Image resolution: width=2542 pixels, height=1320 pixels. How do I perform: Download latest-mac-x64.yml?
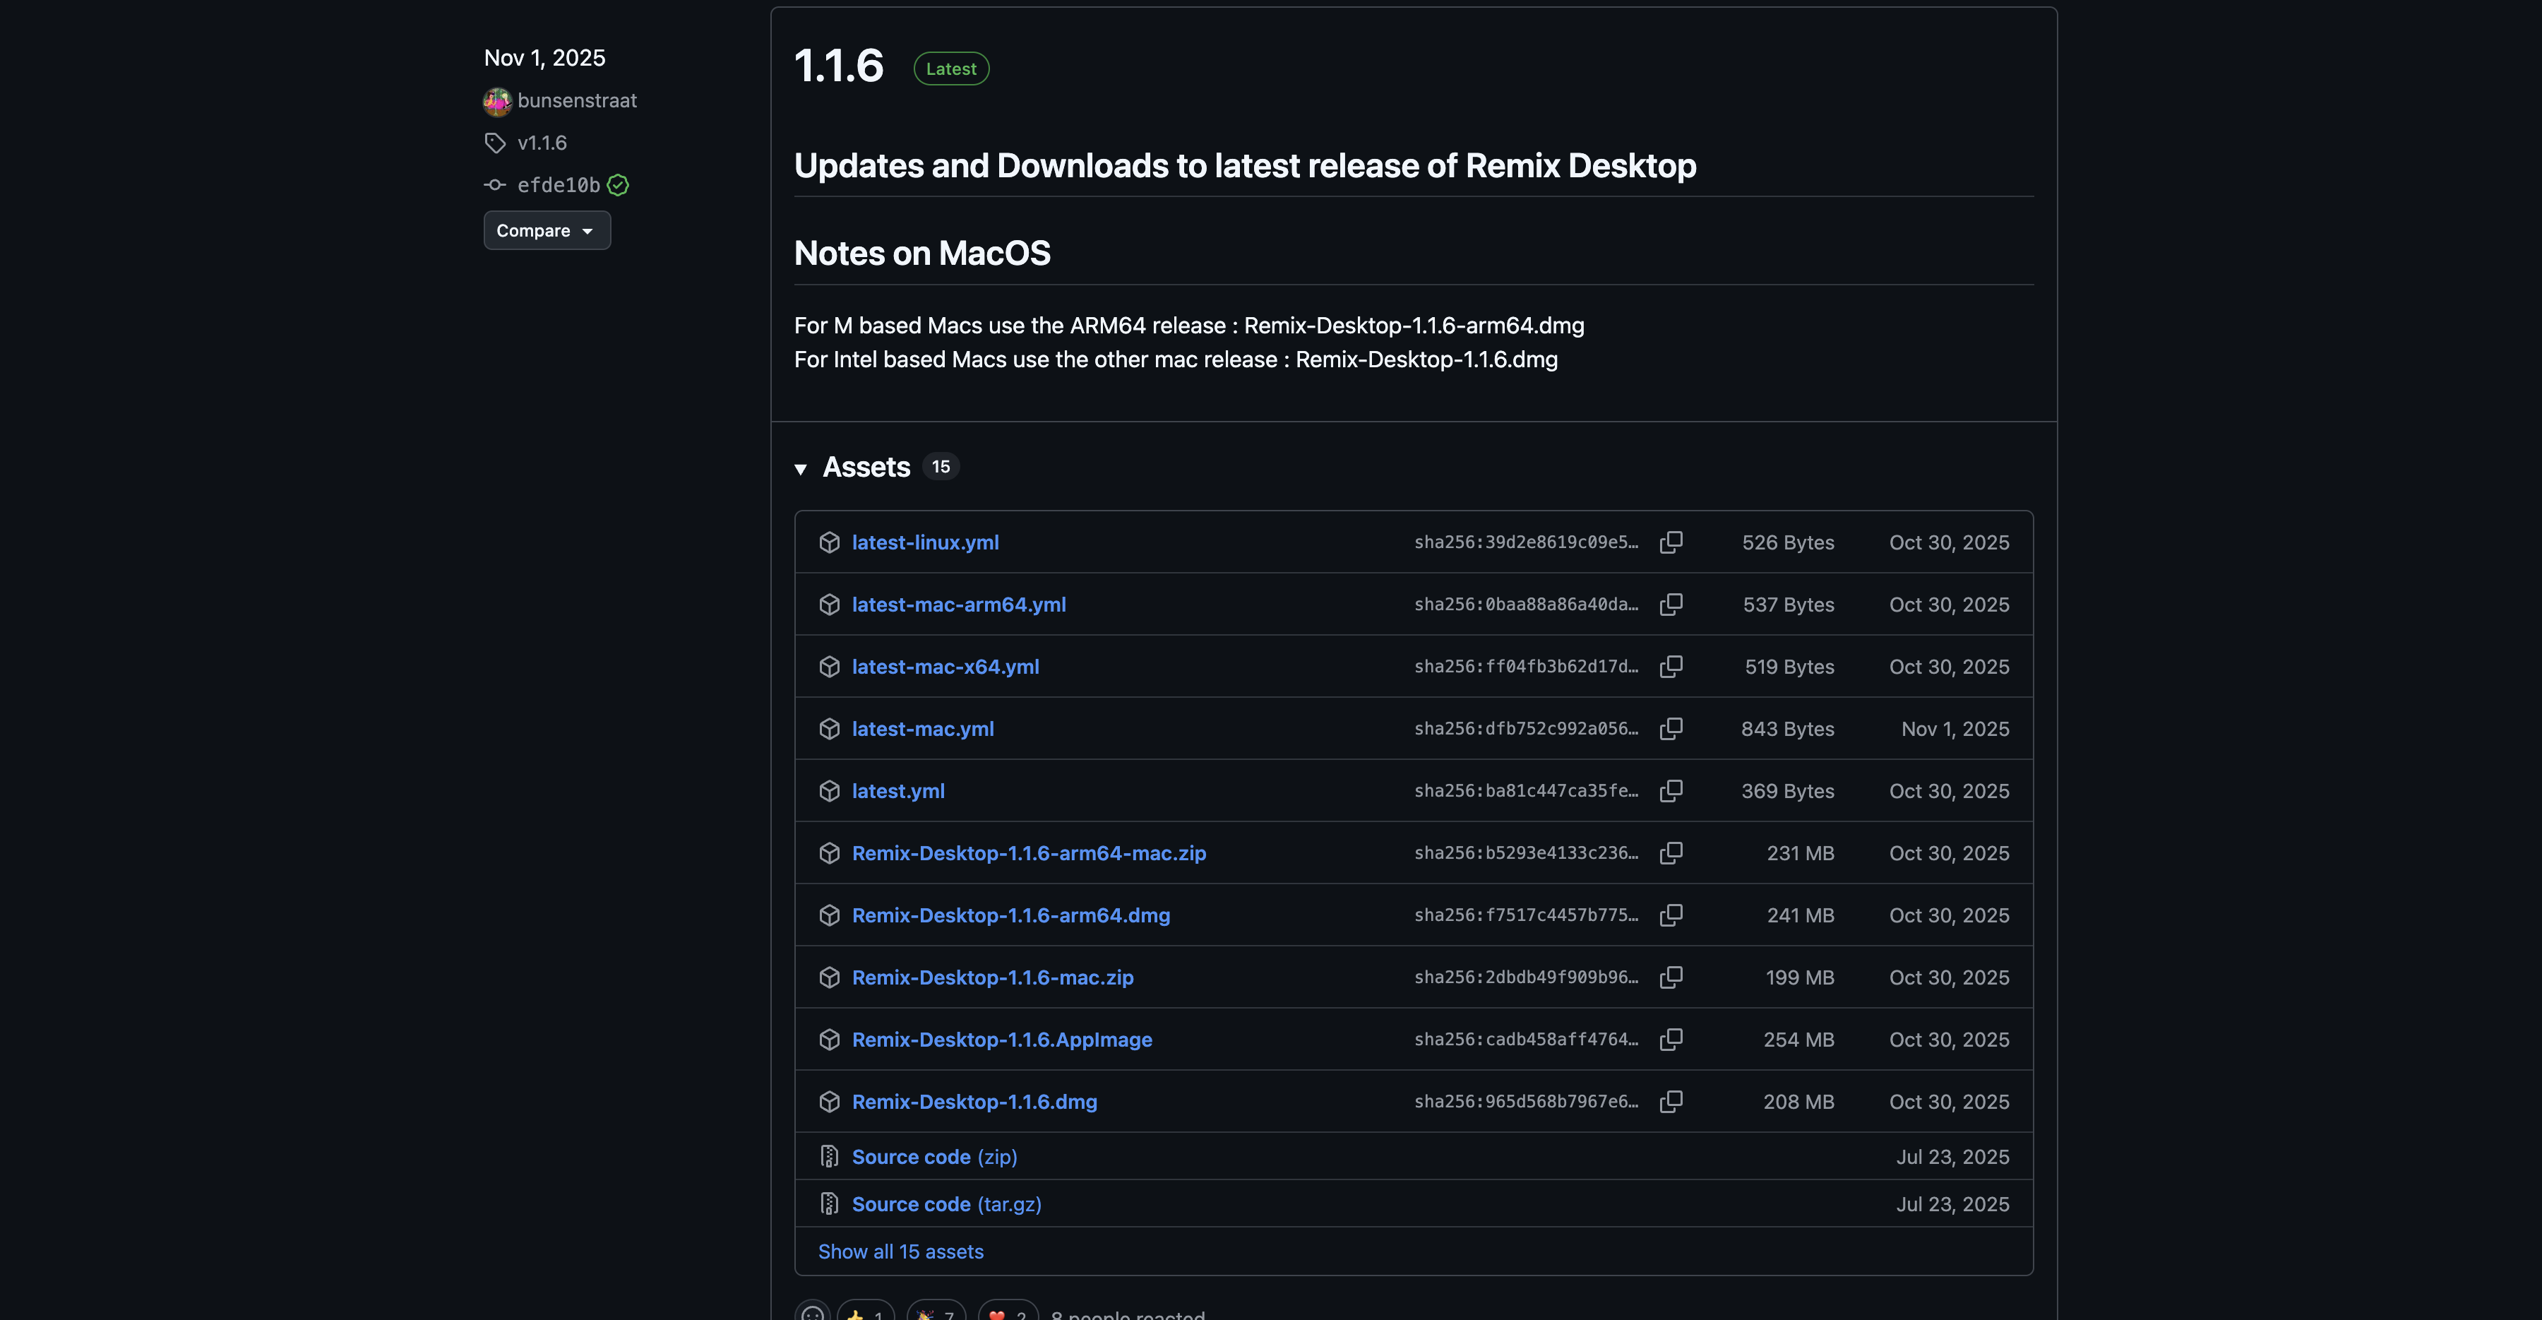(945, 667)
